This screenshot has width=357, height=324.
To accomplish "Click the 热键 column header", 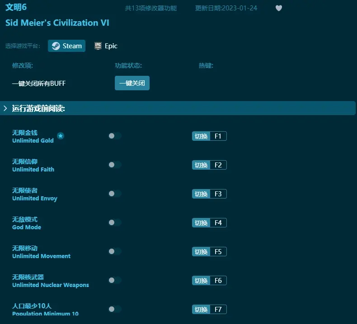I will click(206, 65).
